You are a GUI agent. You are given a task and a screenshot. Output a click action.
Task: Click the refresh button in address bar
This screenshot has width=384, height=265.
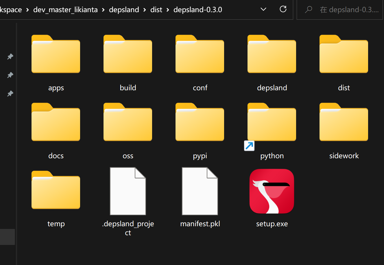[x=283, y=9]
